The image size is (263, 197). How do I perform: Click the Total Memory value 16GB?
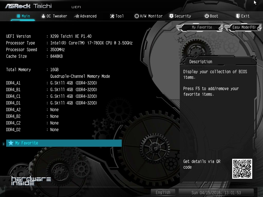(x=54, y=70)
